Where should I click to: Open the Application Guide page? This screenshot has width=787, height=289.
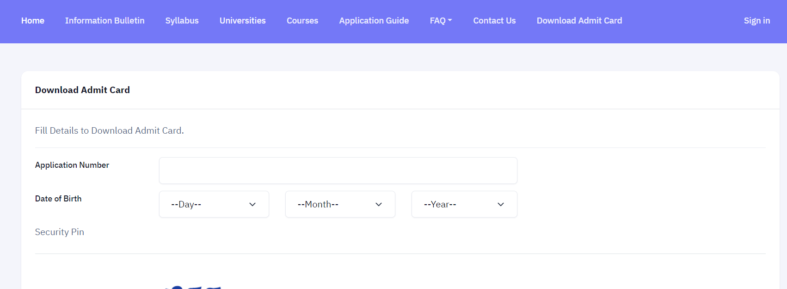[x=374, y=21]
